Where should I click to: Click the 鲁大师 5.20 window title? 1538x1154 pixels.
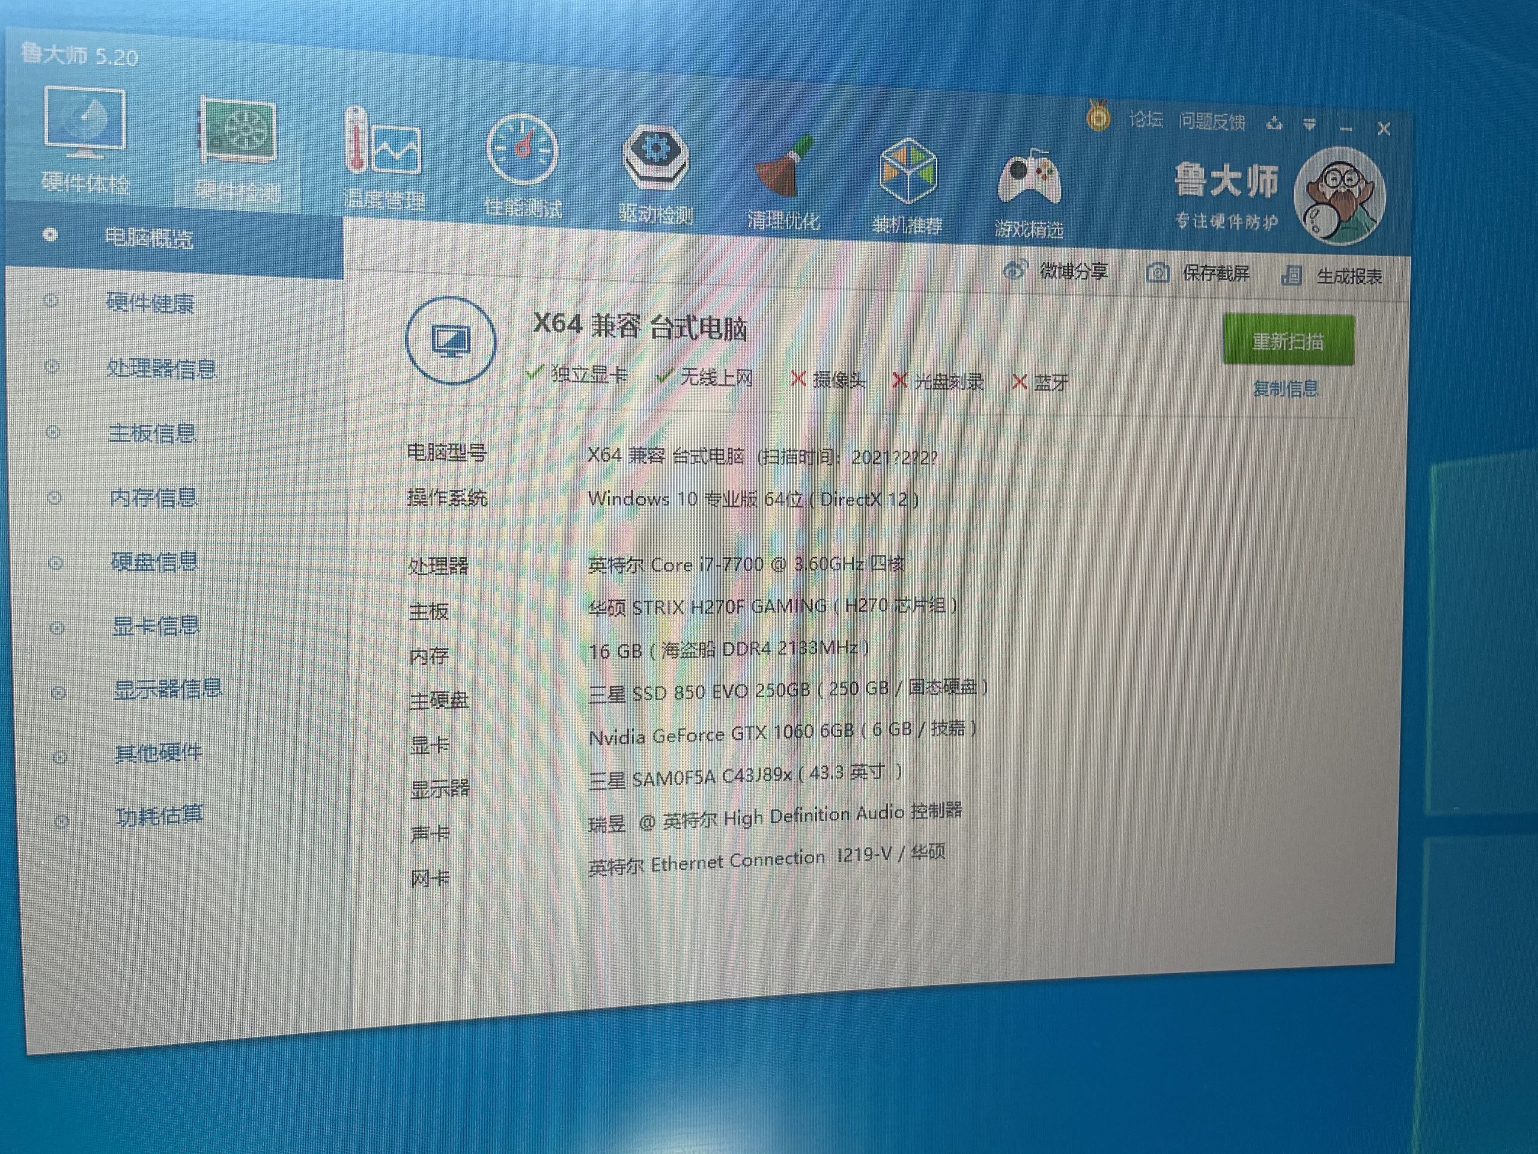click(80, 55)
